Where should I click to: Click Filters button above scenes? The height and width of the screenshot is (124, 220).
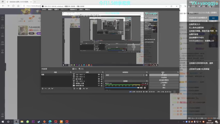[81, 69]
